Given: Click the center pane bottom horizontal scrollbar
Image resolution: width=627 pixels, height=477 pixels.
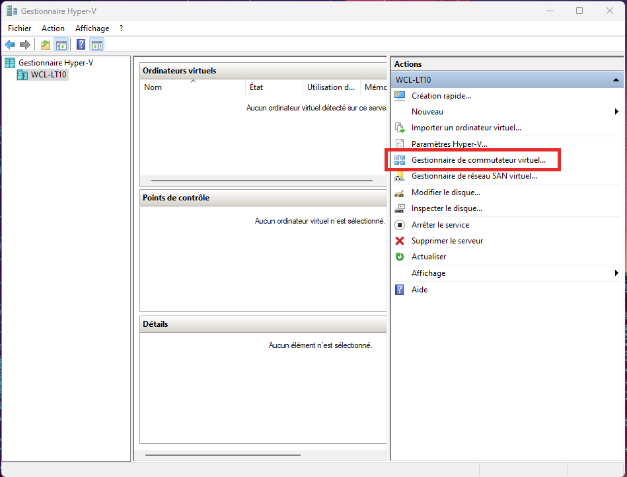Looking at the screenshot, I should tap(223, 455).
